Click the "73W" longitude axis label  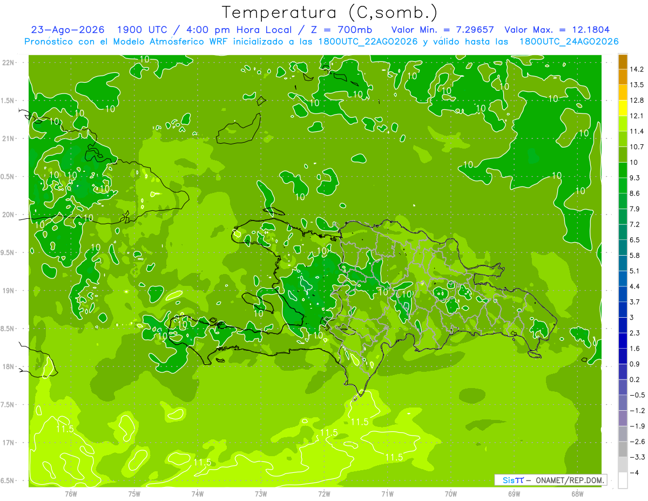pos(261,493)
